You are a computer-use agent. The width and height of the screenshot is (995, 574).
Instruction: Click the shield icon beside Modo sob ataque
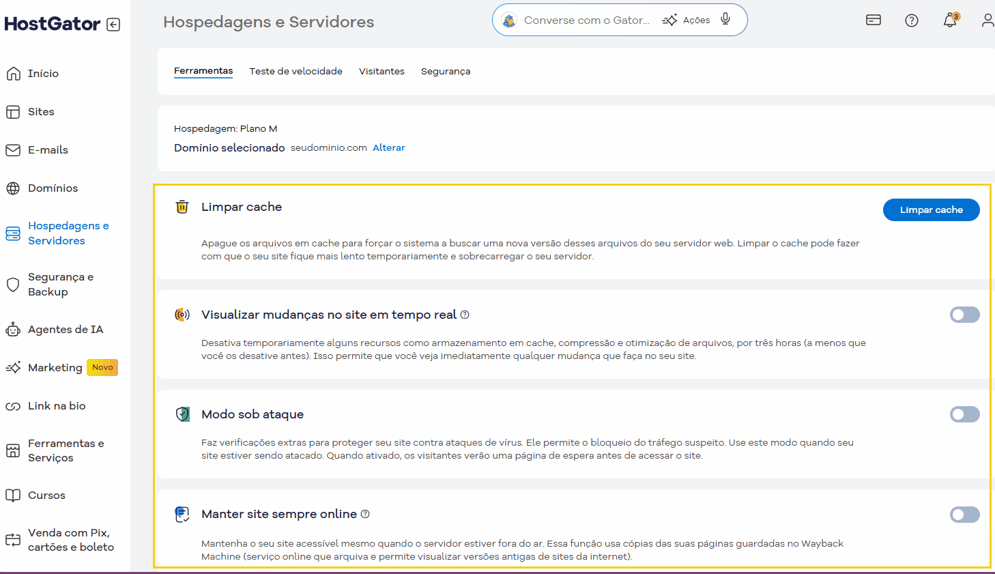[x=183, y=414]
